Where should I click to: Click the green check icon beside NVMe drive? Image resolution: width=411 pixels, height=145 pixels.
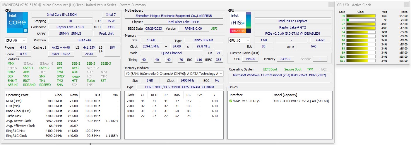pyautogui.click(x=231, y=101)
